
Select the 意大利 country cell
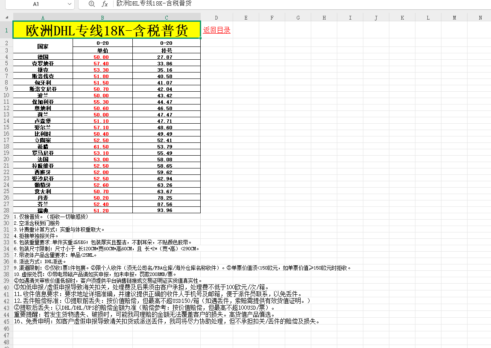point(43,191)
